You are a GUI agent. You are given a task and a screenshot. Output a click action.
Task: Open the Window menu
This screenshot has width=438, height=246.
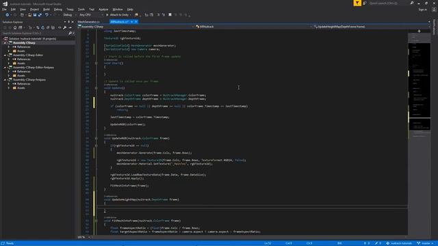tap(117, 9)
